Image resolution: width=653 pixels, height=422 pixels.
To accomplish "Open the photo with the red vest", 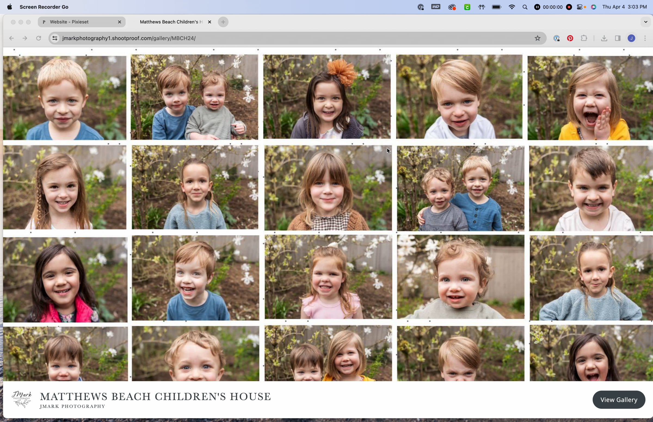I will 65,280.
